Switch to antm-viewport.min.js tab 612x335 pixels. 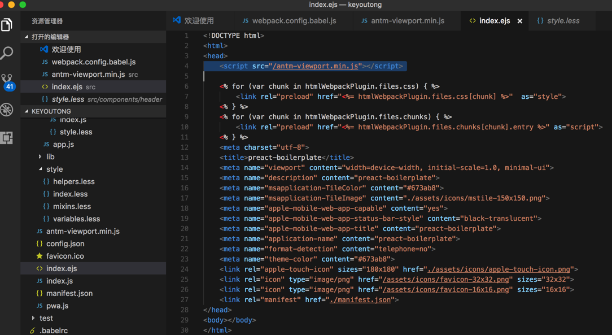(407, 21)
